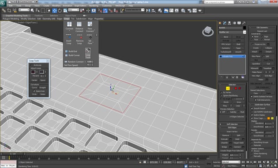This screenshot has width=278, height=168.
Task: Toggle Space loop checkbox in Loop Tools
Action: coord(34,91)
